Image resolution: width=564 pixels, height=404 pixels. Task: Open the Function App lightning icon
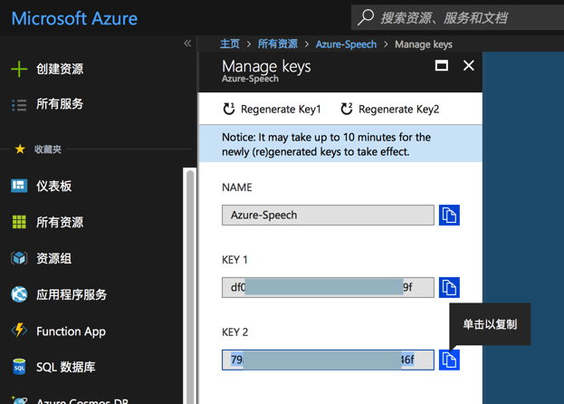click(19, 331)
